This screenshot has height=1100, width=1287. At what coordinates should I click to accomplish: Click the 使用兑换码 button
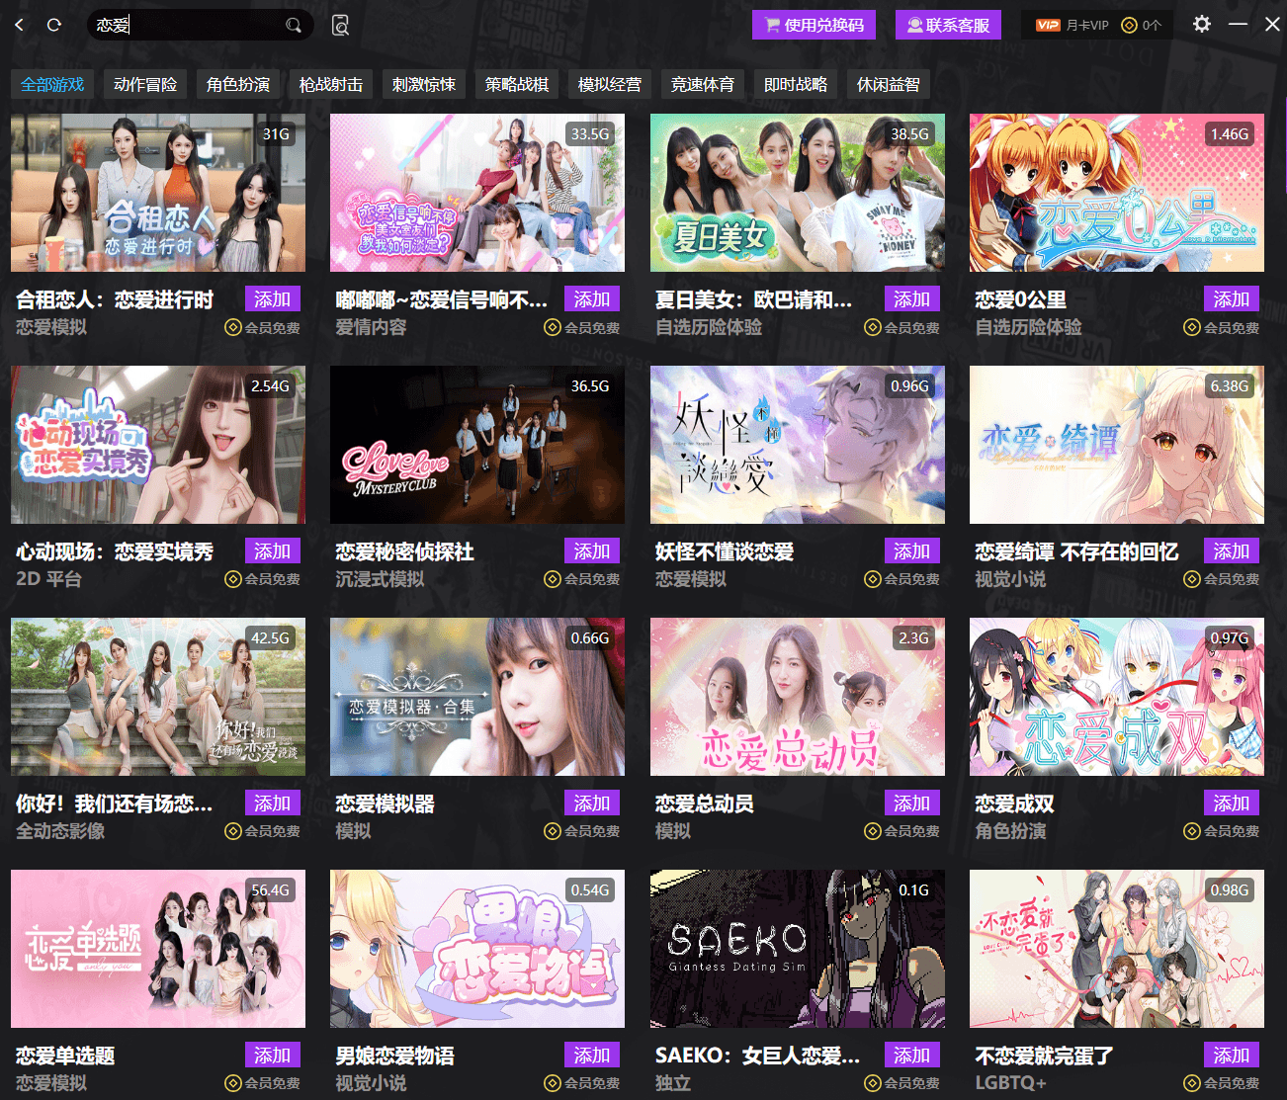pyautogui.click(x=815, y=25)
